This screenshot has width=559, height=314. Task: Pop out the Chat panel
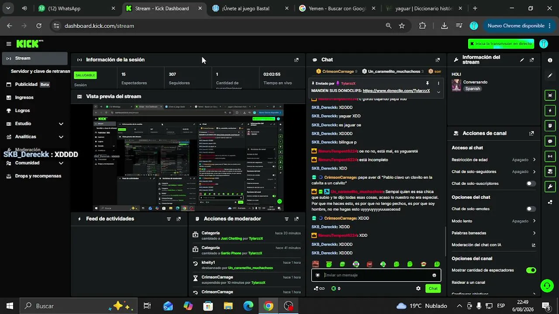(x=438, y=60)
